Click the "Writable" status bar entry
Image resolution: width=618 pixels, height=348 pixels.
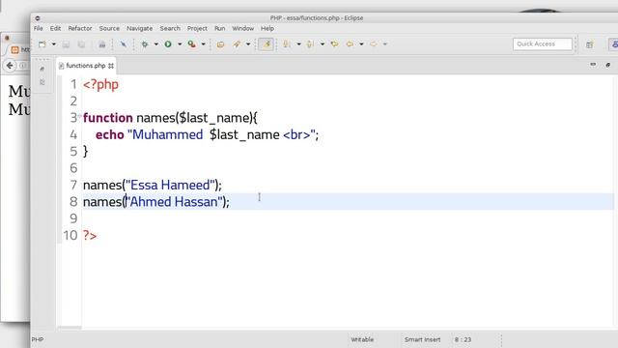point(362,339)
